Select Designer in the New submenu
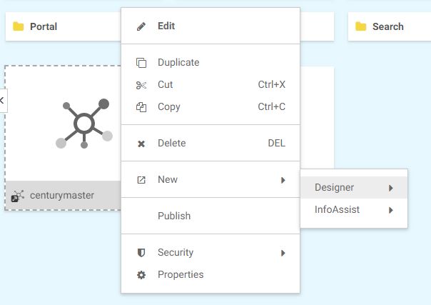The width and height of the screenshot is (431, 305). [x=334, y=188]
